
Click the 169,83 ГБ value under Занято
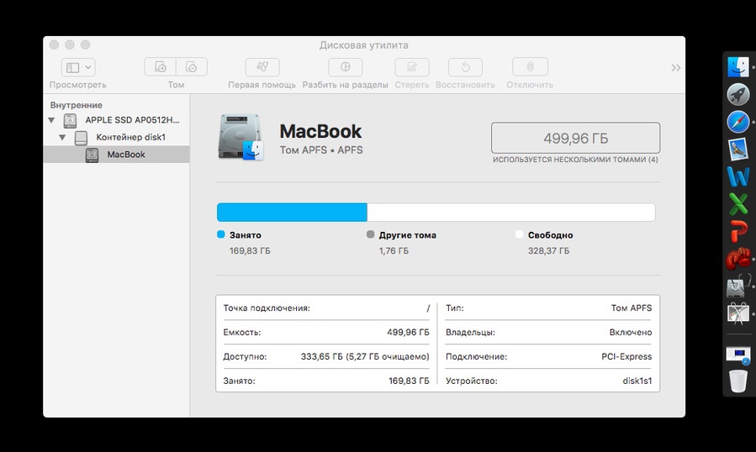(x=250, y=251)
